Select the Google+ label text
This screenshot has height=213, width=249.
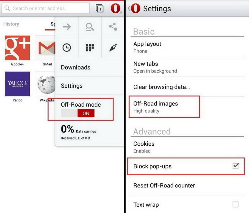coord(17,64)
